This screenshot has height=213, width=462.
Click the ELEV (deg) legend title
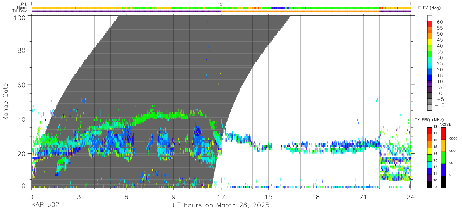pyautogui.click(x=430, y=8)
